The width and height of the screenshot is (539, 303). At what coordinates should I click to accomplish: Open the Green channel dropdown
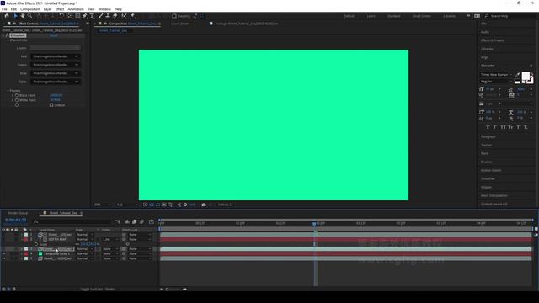point(56,65)
